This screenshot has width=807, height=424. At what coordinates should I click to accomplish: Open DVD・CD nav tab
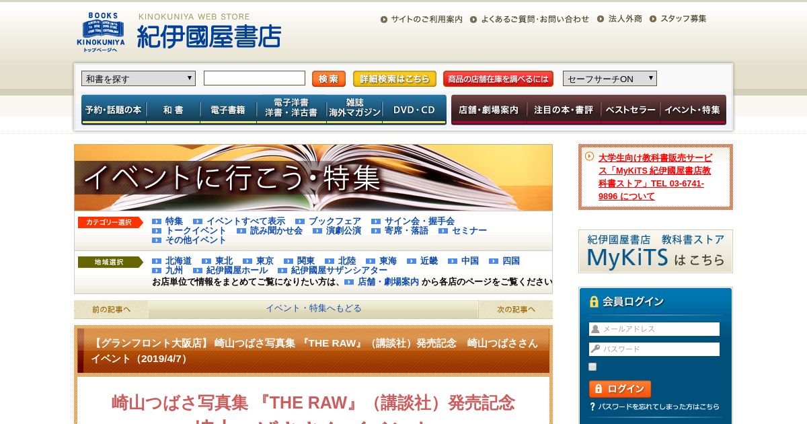414,110
